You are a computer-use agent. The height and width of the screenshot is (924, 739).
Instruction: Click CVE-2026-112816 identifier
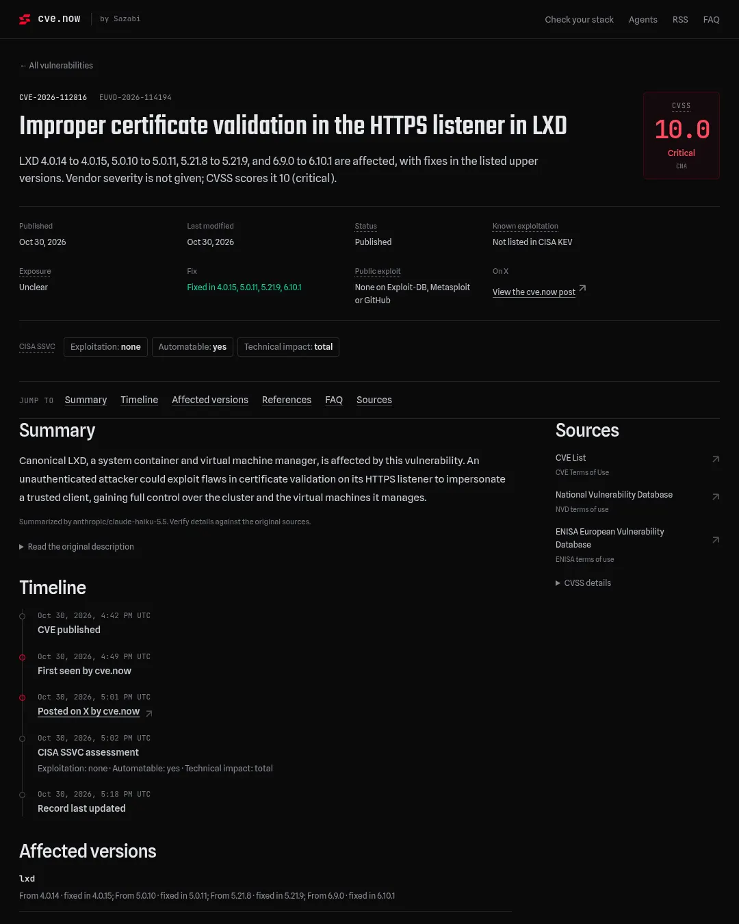tap(53, 98)
